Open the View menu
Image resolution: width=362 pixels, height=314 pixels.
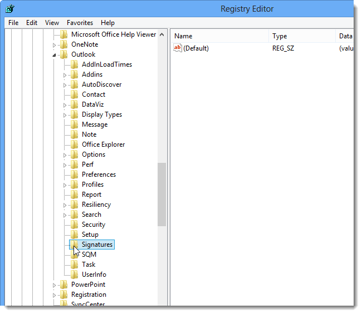52,23
